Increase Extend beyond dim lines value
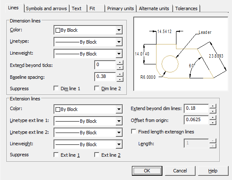The image size is (232, 180). (213, 106)
